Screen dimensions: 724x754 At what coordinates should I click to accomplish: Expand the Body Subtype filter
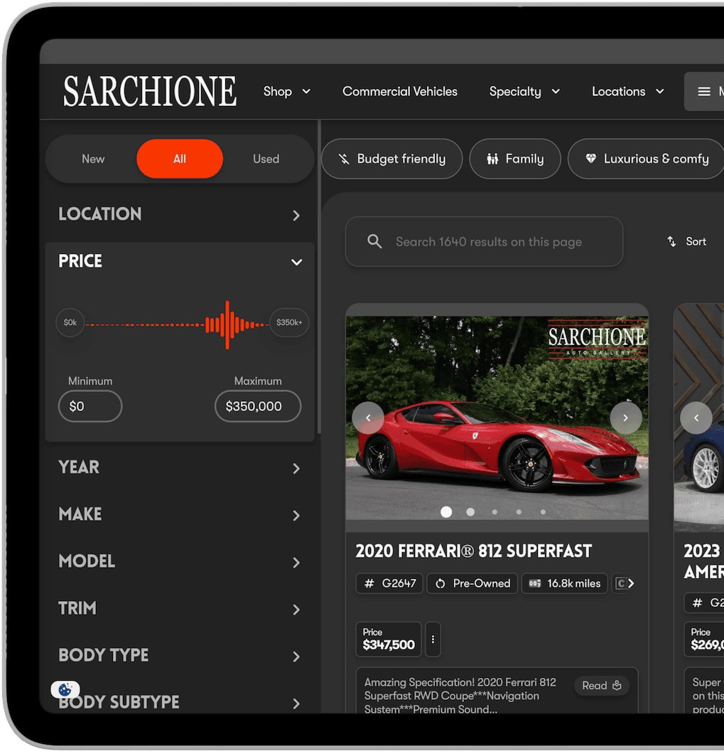(x=180, y=703)
